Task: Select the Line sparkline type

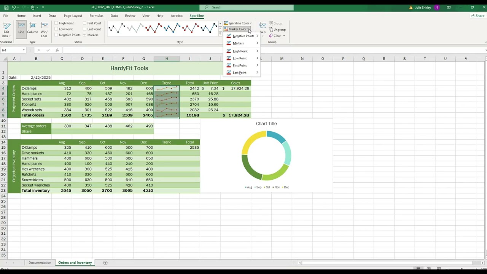Action: 21,29
